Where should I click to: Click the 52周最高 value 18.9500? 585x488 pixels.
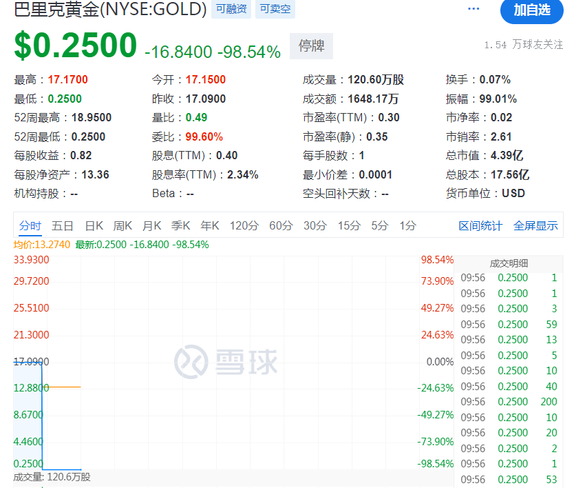pyautogui.click(x=92, y=118)
